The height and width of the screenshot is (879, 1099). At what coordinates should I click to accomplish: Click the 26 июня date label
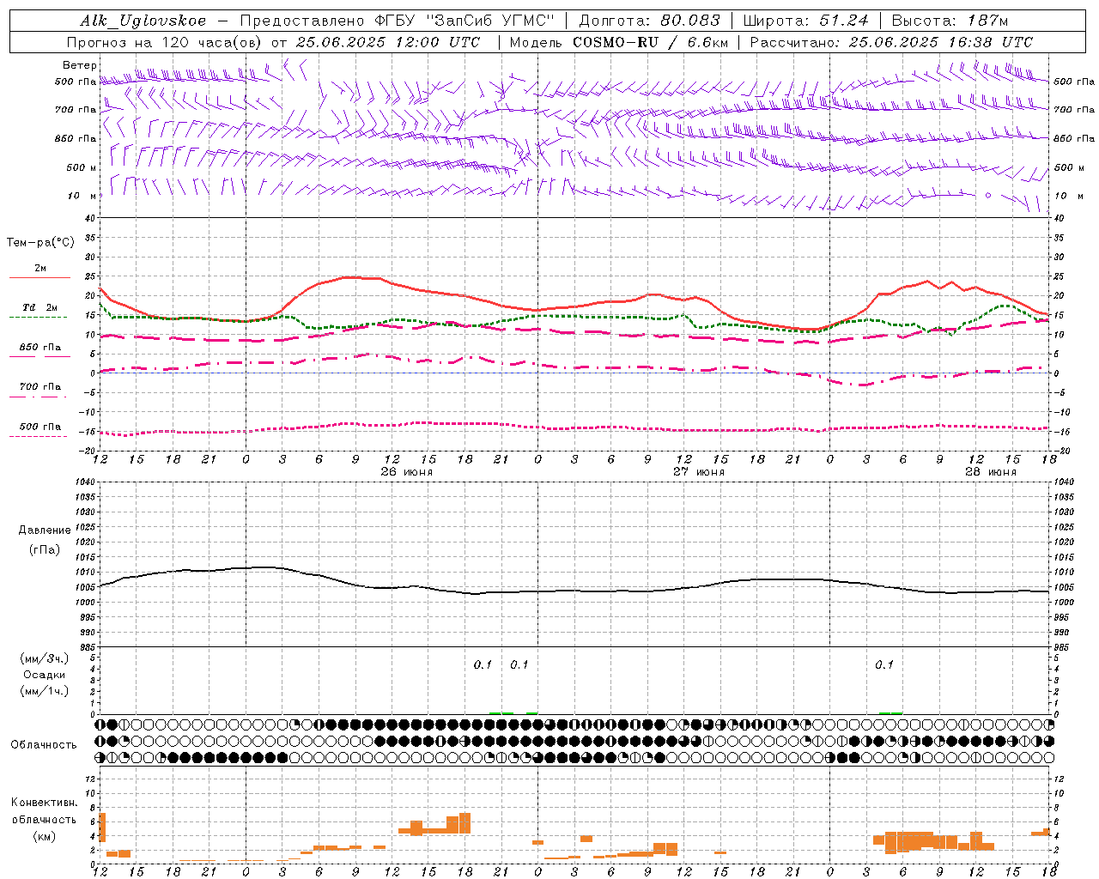[407, 472]
